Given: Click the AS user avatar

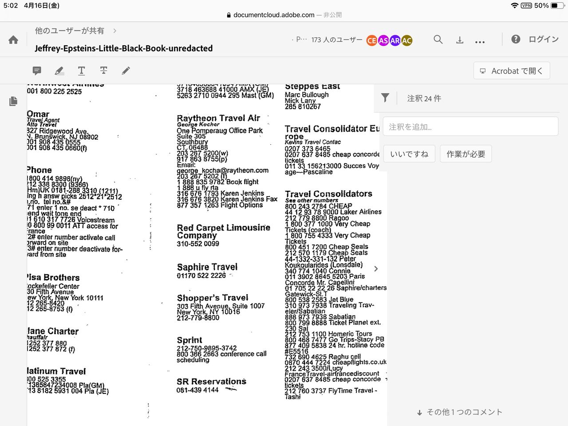Looking at the screenshot, I should (383, 40).
